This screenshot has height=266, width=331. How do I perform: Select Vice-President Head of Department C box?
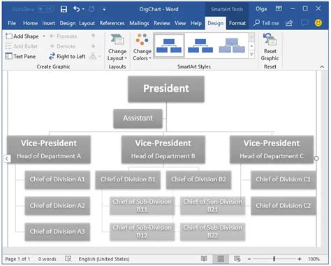pos(272,149)
